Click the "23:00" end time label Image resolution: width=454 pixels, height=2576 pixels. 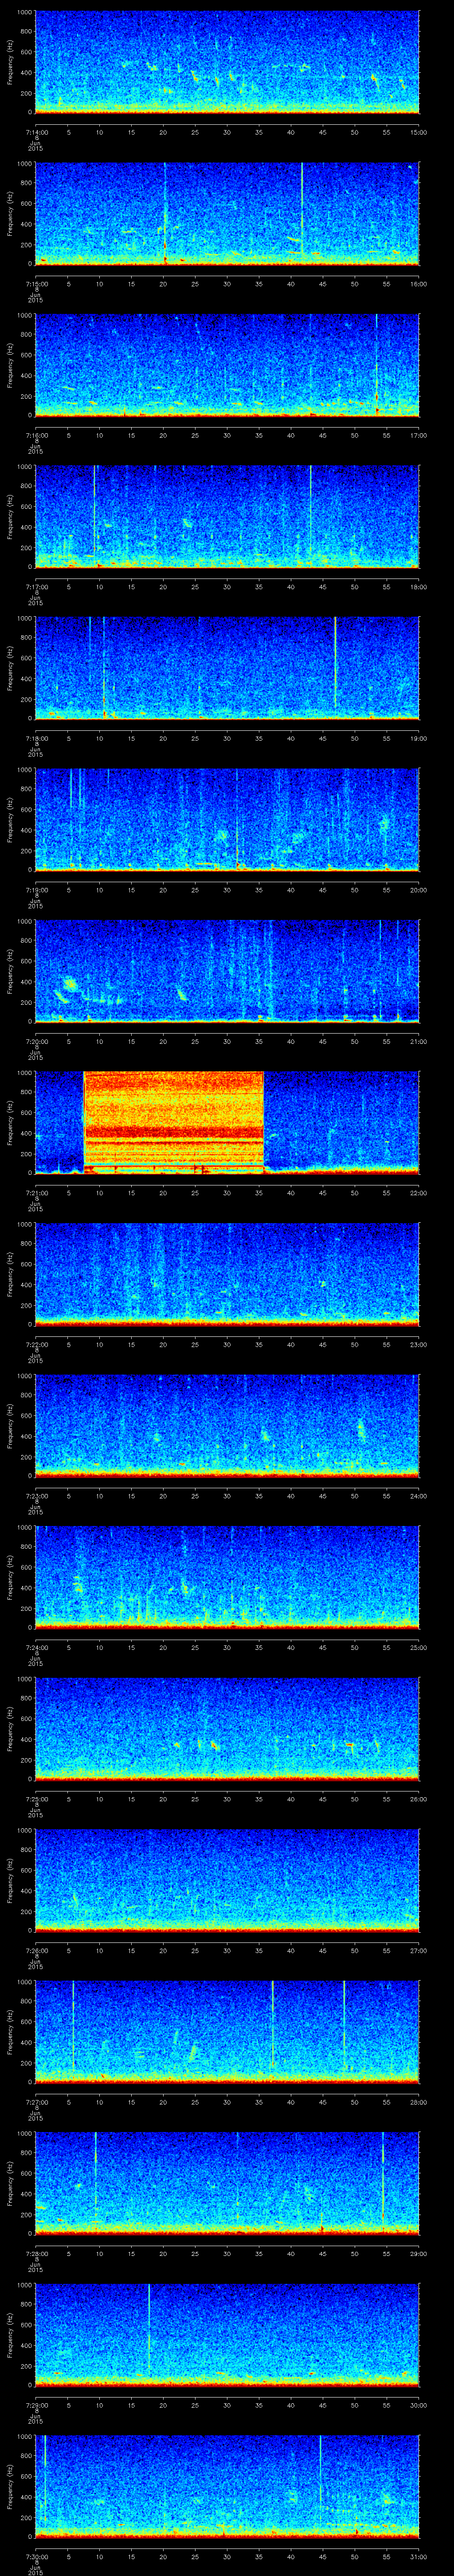[418, 1344]
